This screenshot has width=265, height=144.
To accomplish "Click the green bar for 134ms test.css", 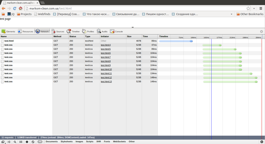I will 228,74.
